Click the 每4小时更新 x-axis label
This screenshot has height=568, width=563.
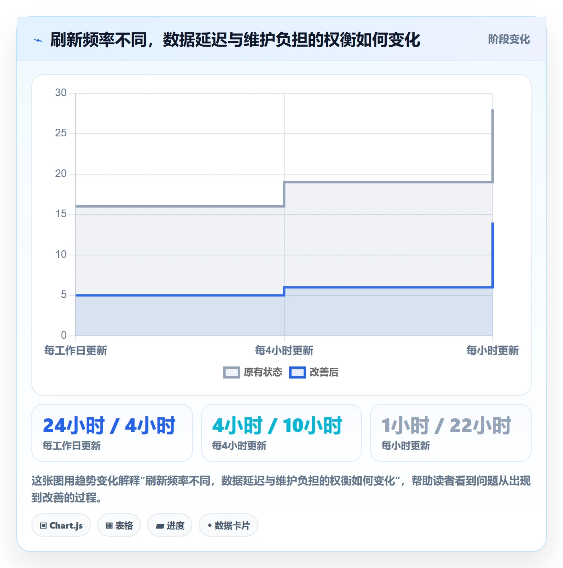[x=284, y=350]
